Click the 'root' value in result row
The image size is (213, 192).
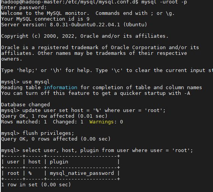[13, 173]
